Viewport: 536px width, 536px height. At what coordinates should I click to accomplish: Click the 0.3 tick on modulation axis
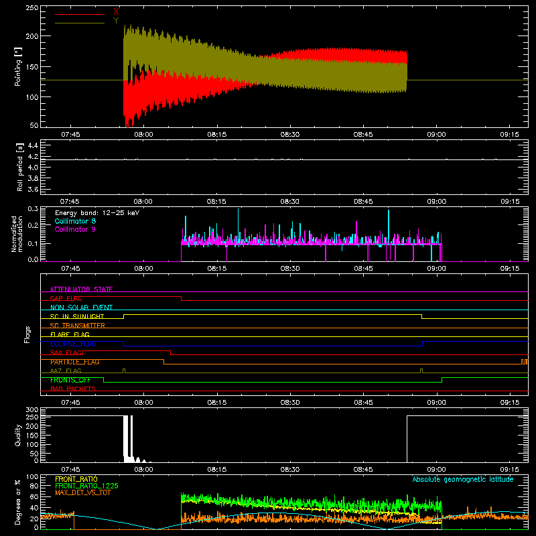click(33, 209)
